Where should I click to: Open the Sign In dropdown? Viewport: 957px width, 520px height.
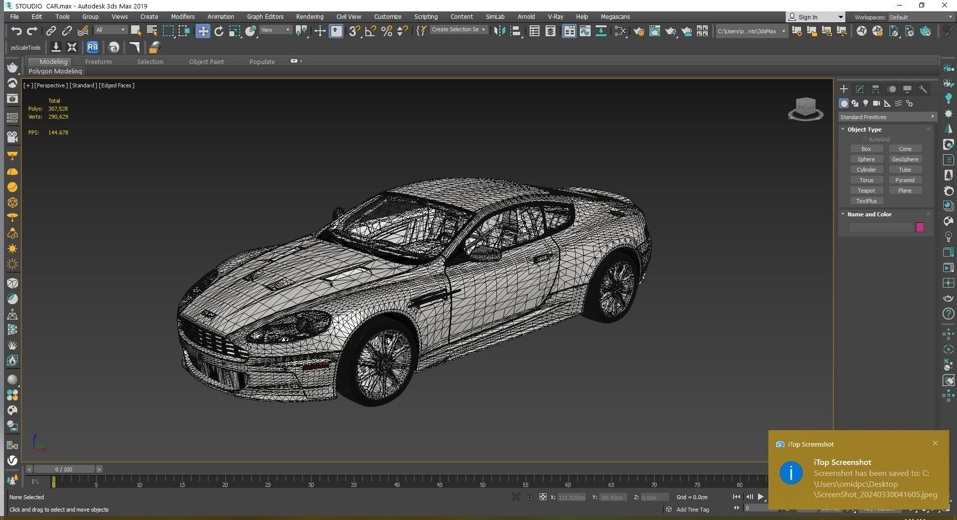pyautogui.click(x=816, y=17)
